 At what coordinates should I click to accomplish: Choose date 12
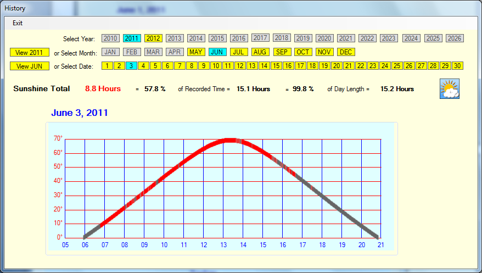tap(240, 66)
